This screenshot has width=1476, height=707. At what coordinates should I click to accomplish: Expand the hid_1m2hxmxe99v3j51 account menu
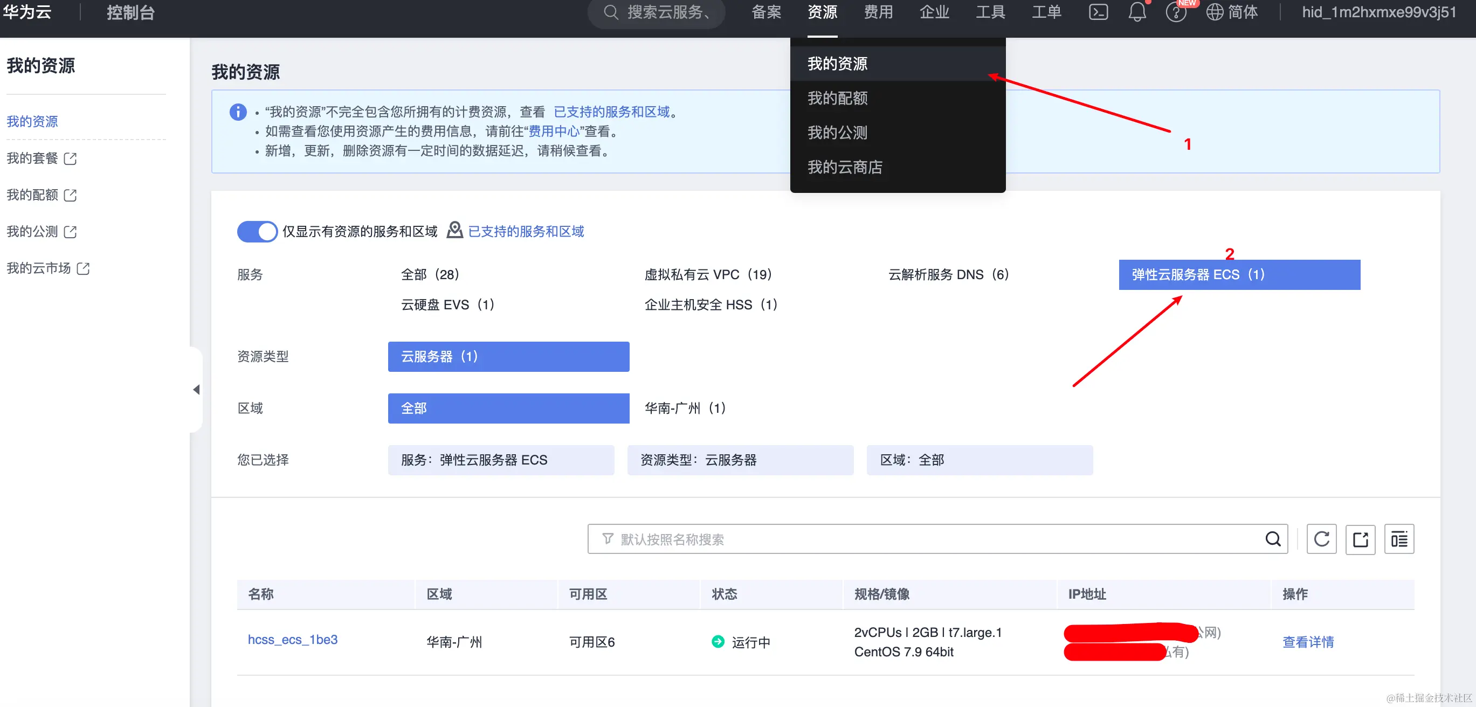(1378, 12)
